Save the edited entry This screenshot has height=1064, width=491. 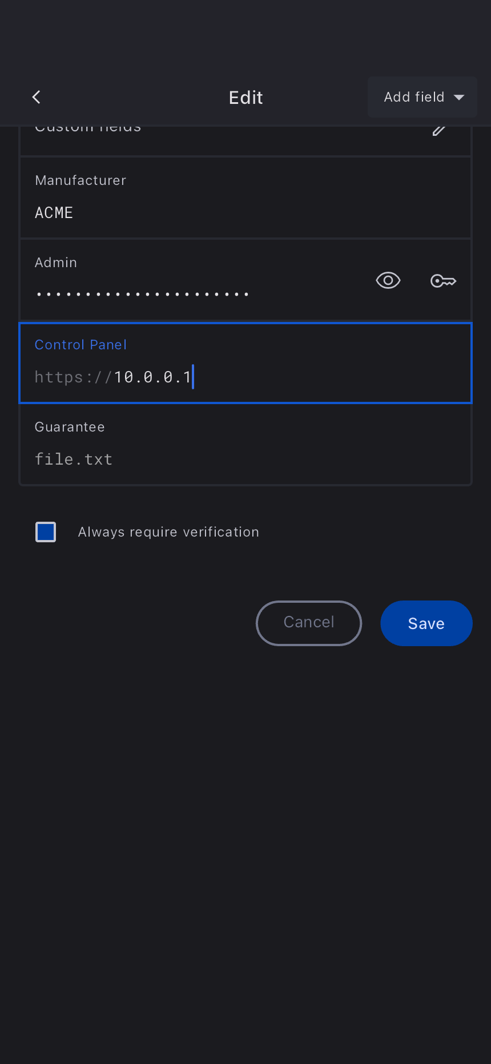[426, 623]
